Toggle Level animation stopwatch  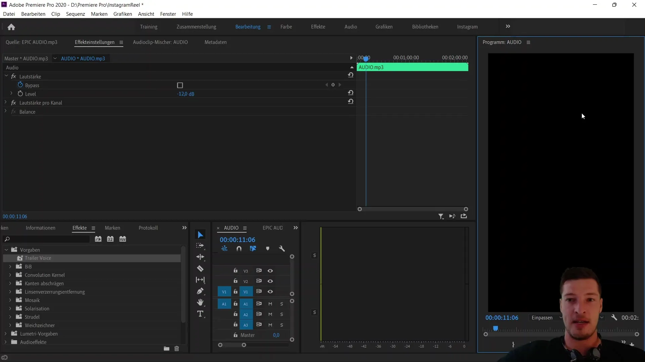(x=20, y=94)
